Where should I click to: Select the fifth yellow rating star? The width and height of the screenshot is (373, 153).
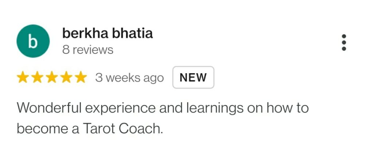[x=80, y=77]
